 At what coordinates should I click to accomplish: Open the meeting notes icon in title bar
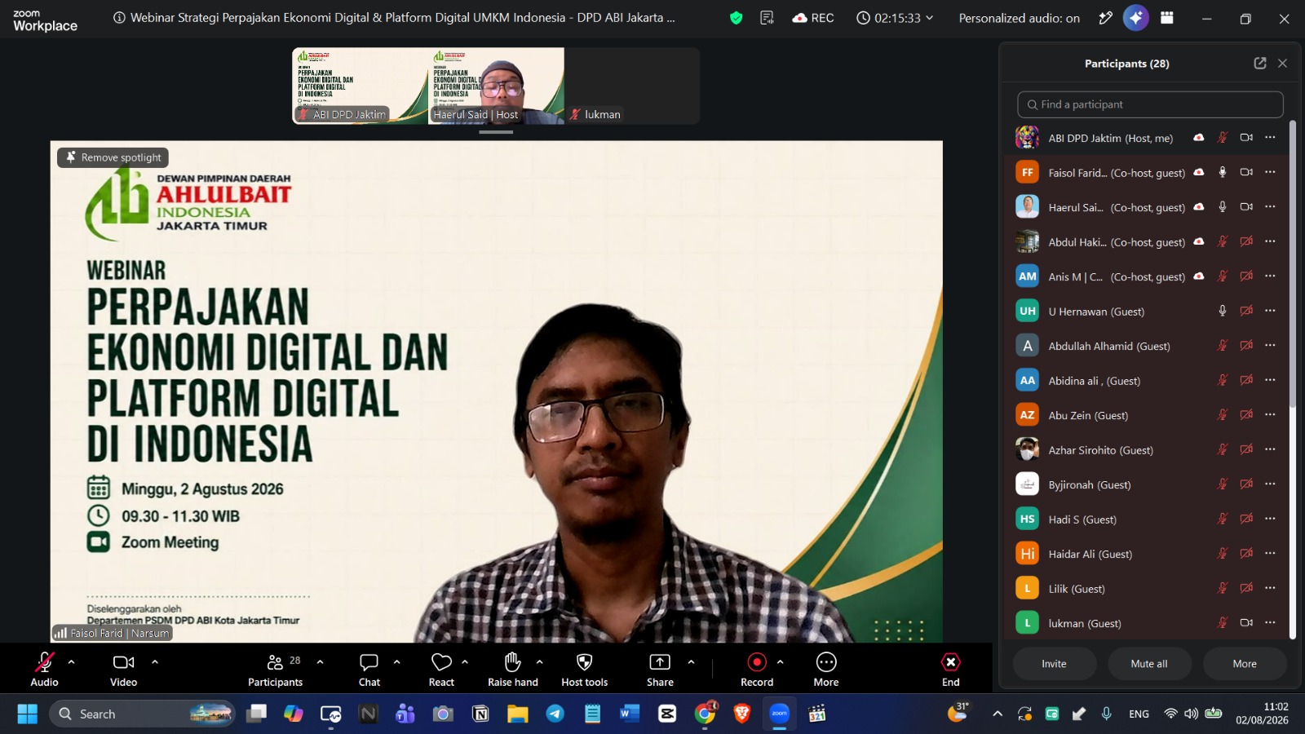767,18
